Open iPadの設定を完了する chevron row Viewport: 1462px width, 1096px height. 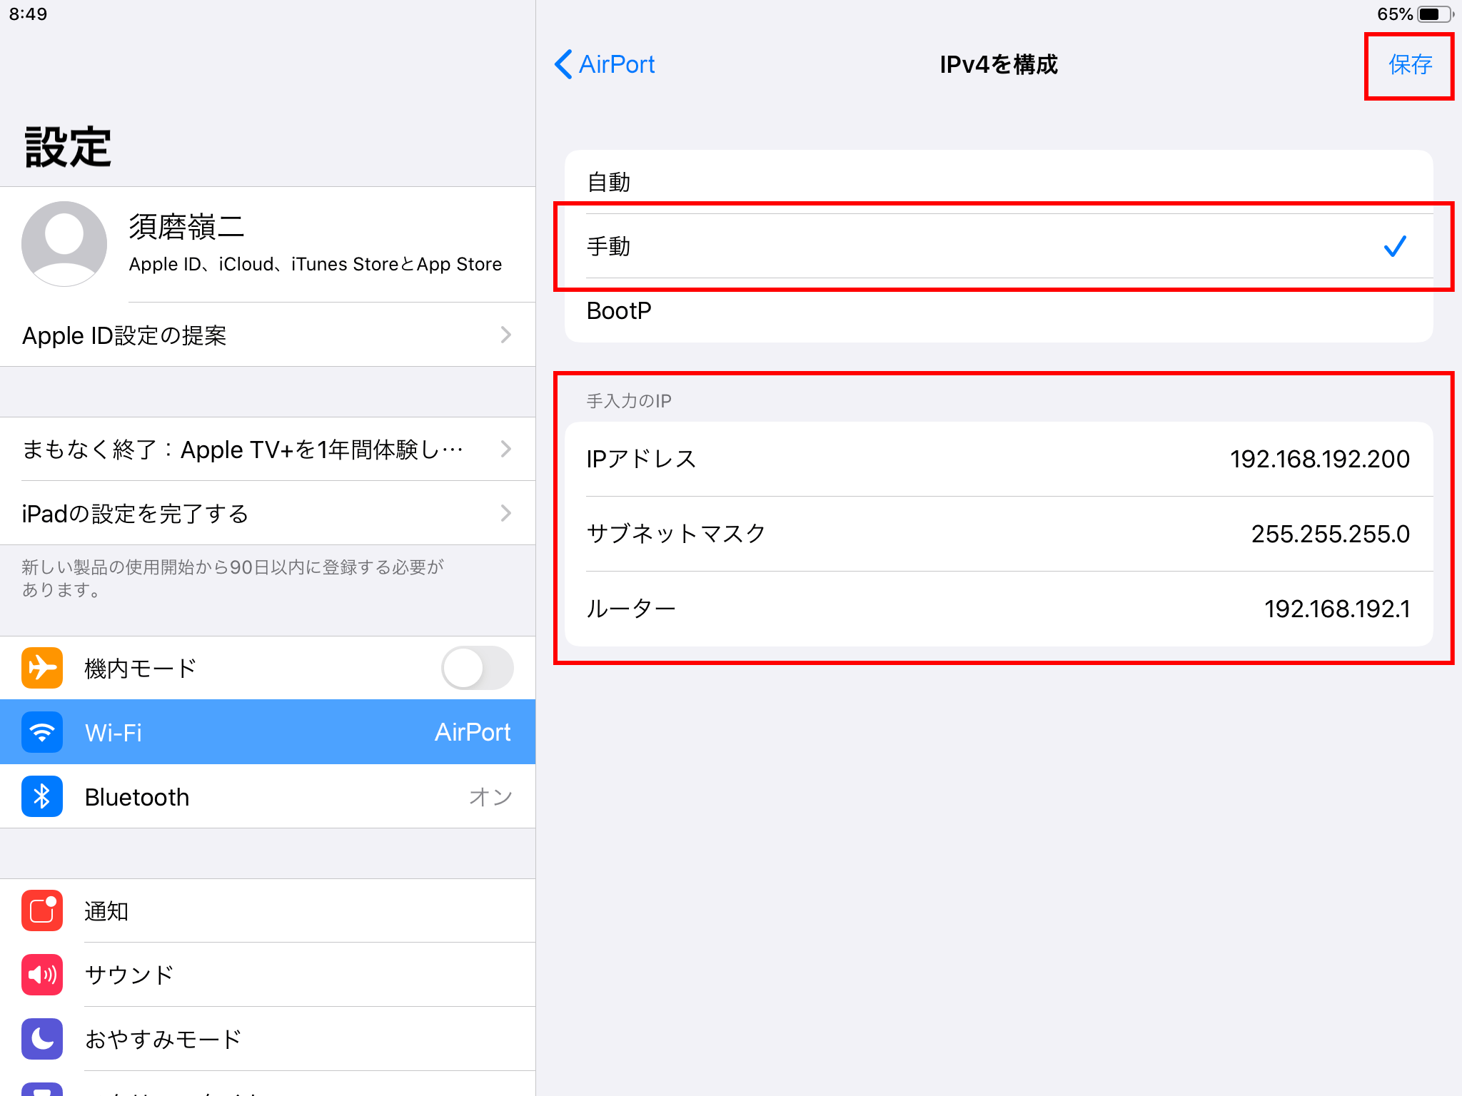click(x=268, y=513)
